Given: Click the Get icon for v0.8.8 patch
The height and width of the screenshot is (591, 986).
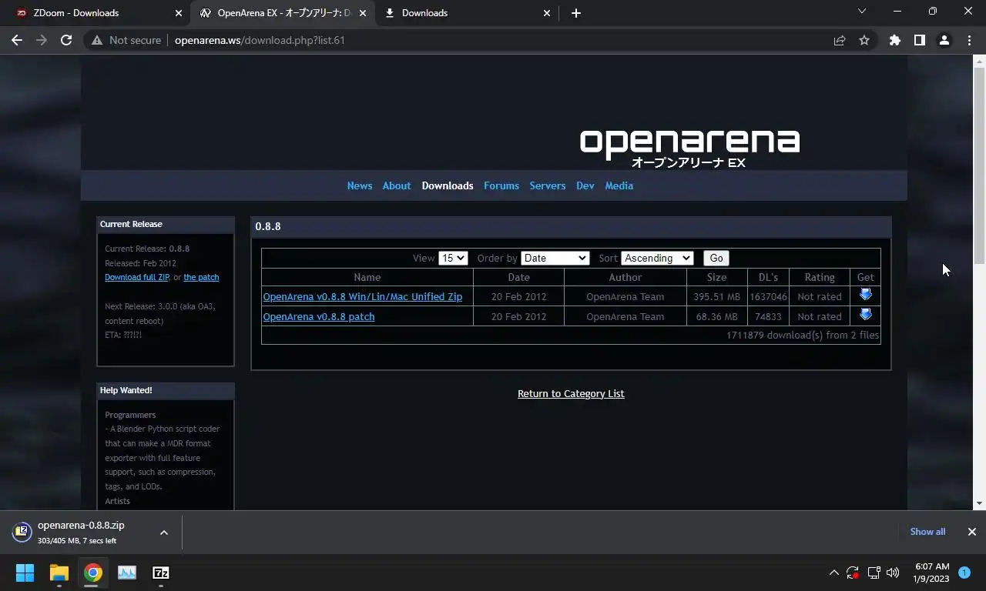Looking at the screenshot, I should (x=865, y=315).
